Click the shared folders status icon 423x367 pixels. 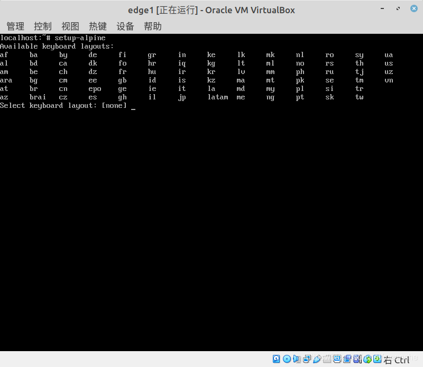327,359
